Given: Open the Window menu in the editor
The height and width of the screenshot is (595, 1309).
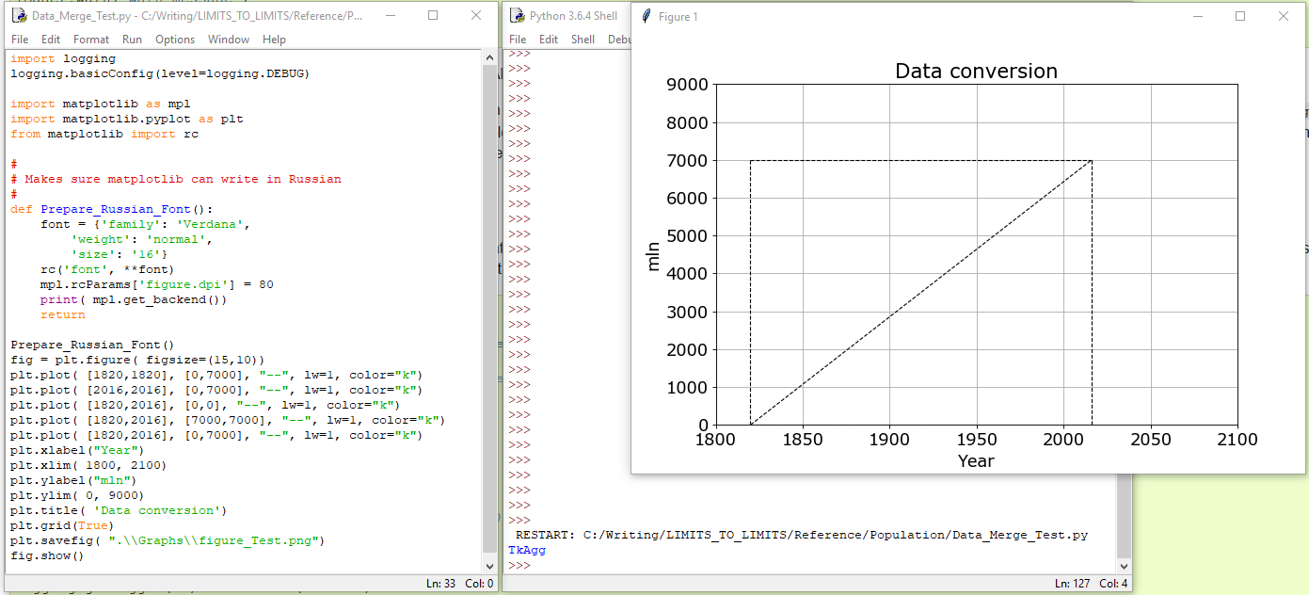Looking at the screenshot, I should coord(229,40).
